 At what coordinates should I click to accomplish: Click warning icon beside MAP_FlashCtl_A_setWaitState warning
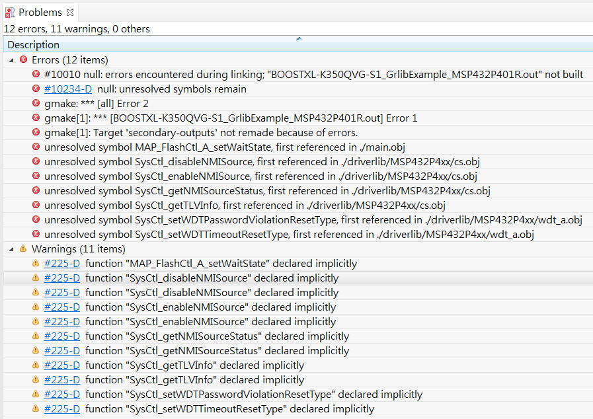click(x=36, y=264)
